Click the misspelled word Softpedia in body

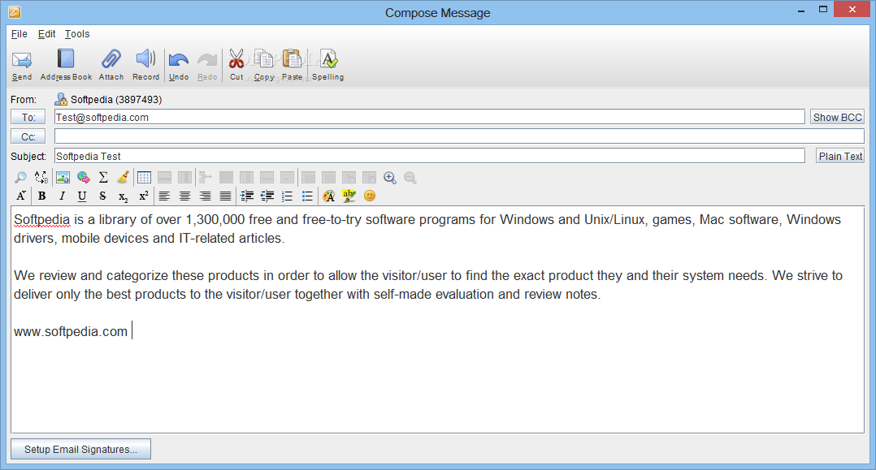point(42,220)
